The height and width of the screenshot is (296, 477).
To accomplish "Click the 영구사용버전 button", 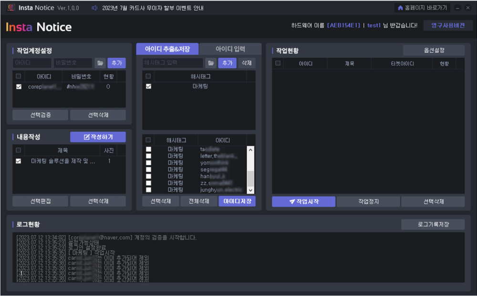I will pyautogui.click(x=448, y=26).
